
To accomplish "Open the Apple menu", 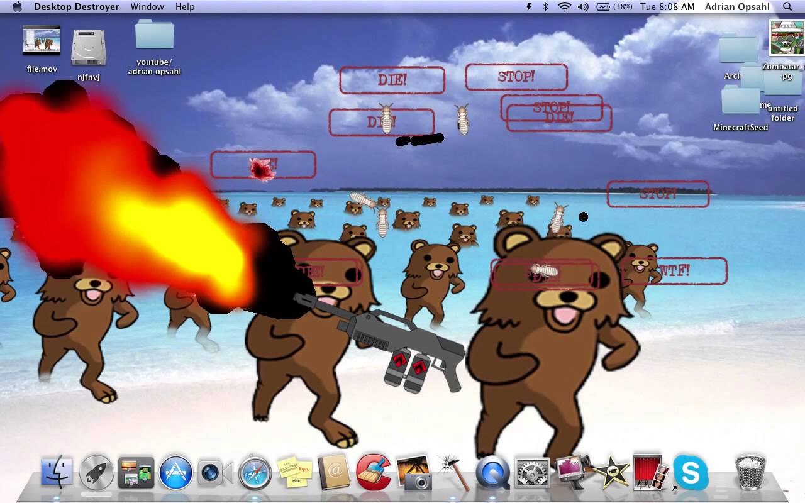I will 17,7.
